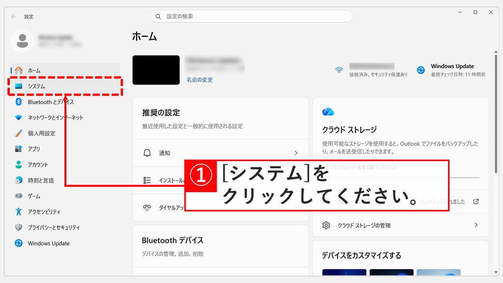The width and height of the screenshot is (503, 283).
Task: Select 時刻と言語 menu item
Action: (65, 180)
